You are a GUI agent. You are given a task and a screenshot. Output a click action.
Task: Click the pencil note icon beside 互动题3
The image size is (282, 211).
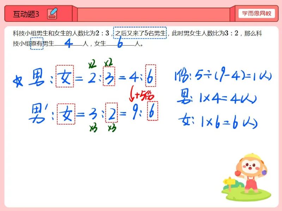[x=52, y=14]
